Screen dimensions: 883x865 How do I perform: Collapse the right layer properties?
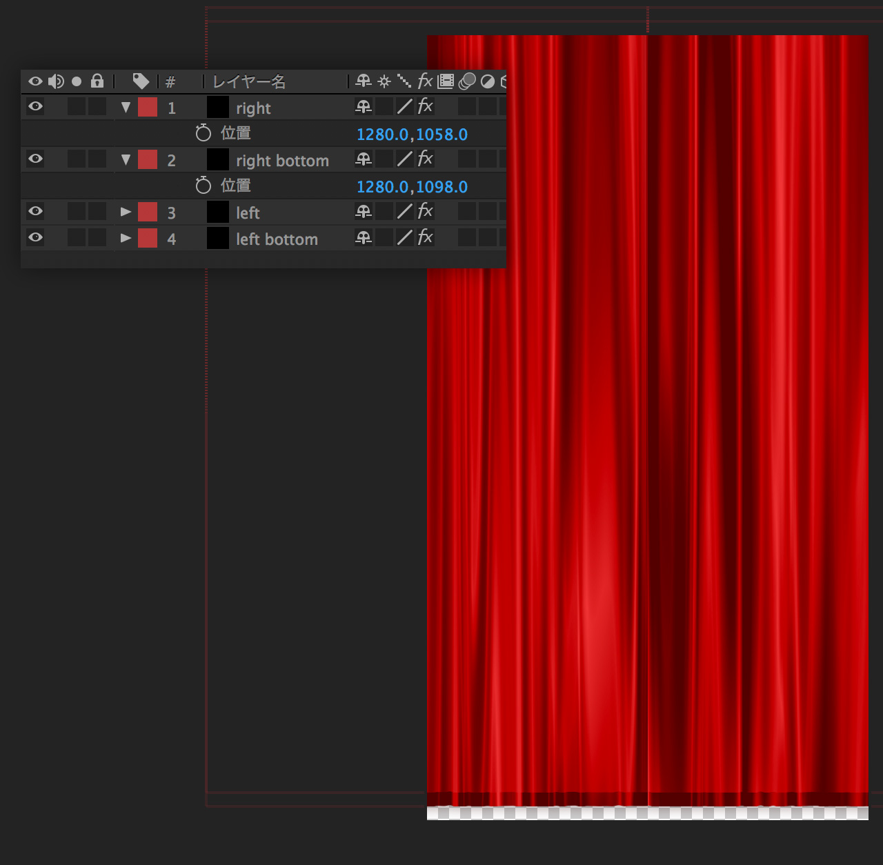pos(126,108)
